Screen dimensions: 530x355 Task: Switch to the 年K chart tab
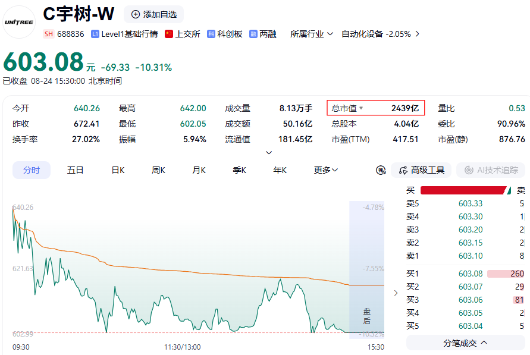(280, 170)
